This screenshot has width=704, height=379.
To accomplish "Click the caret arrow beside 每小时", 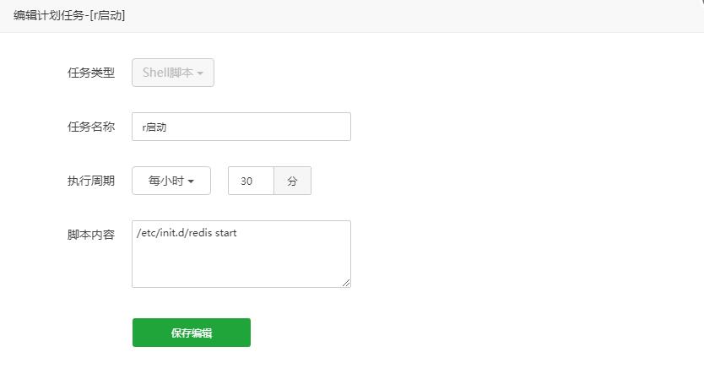I will tap(192, 181).
